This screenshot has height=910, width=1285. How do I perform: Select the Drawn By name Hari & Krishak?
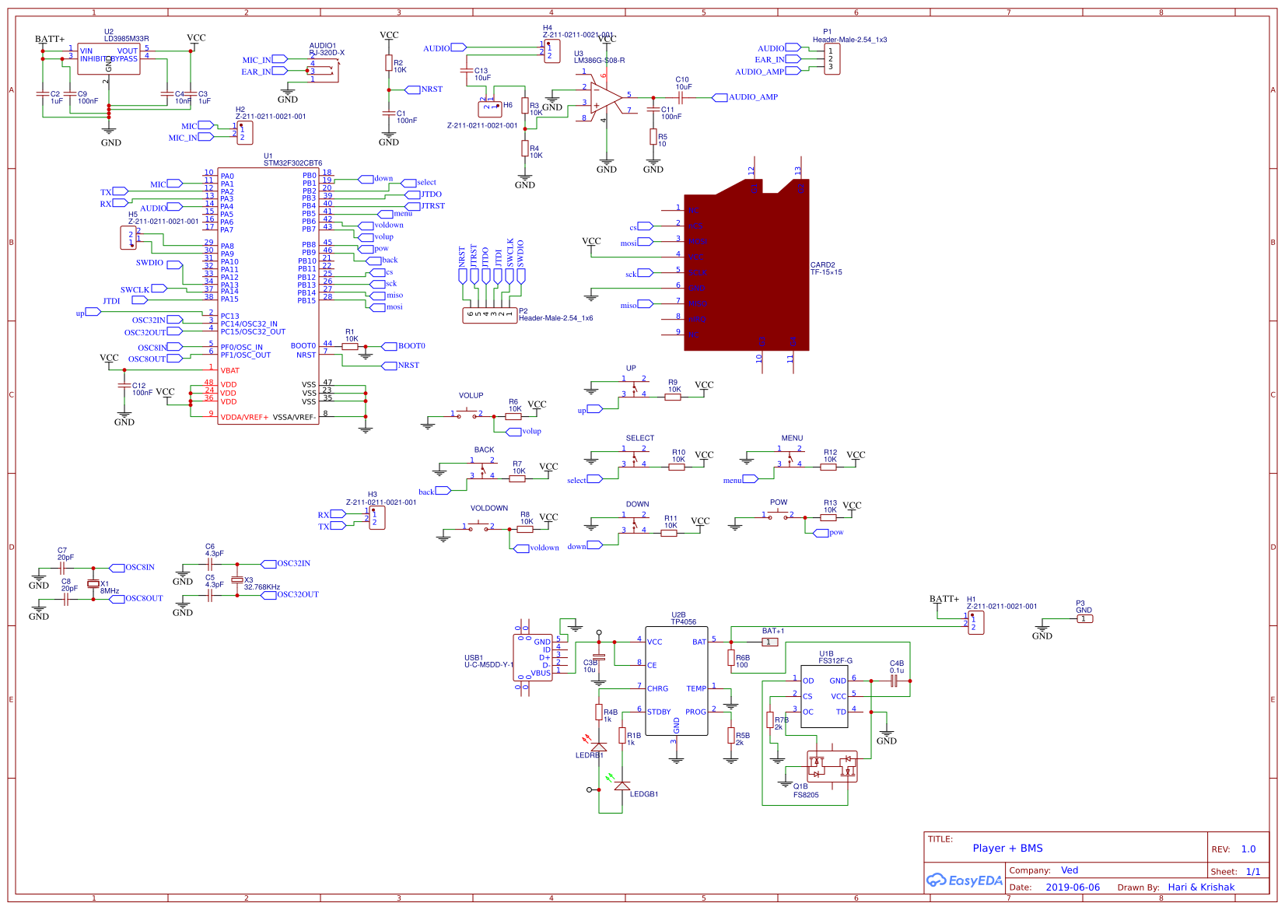click(1201, 887)
